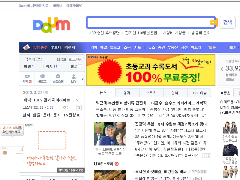This screenshot has height=180, width=240.
Task: Open 'TOP7 결과 하이라이트' link
Action: coord(46,100)
